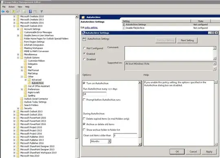Click the Filter funnel toolbar icon

click(42, 11)
